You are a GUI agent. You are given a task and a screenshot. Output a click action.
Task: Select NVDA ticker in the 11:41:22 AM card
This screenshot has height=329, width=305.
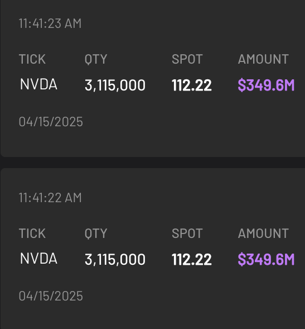click(38, 258)
